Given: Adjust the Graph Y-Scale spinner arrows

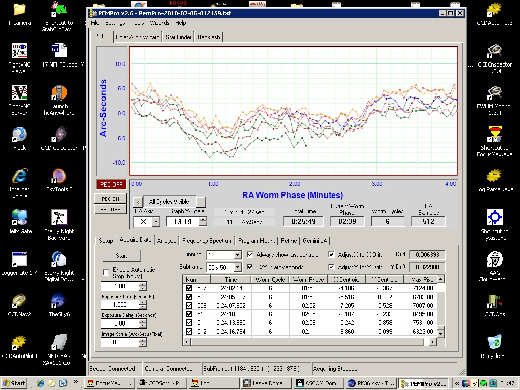Looking at the screenshot, I should coord(203,221).
